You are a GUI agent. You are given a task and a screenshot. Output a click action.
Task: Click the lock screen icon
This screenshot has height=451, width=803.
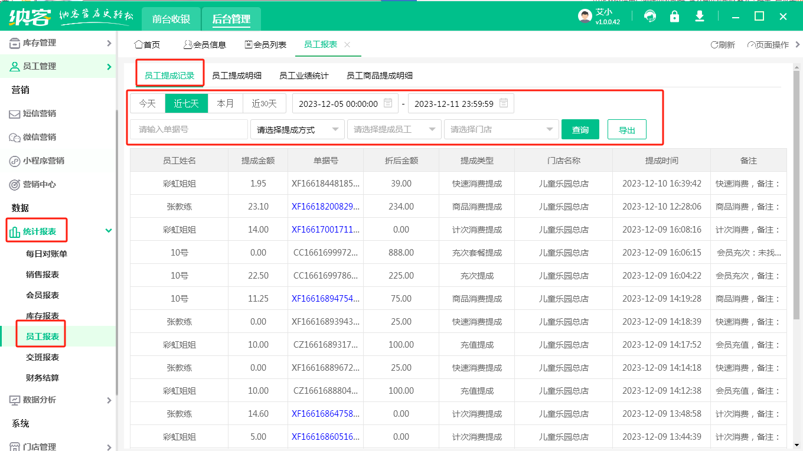click(x=674, y=17)
